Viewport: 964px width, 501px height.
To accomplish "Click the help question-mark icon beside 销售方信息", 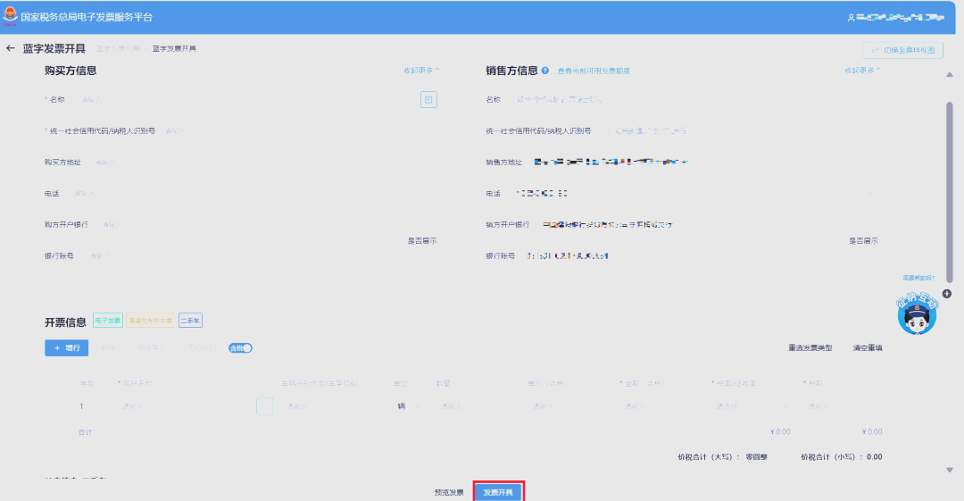I will [x=544, y=71].
